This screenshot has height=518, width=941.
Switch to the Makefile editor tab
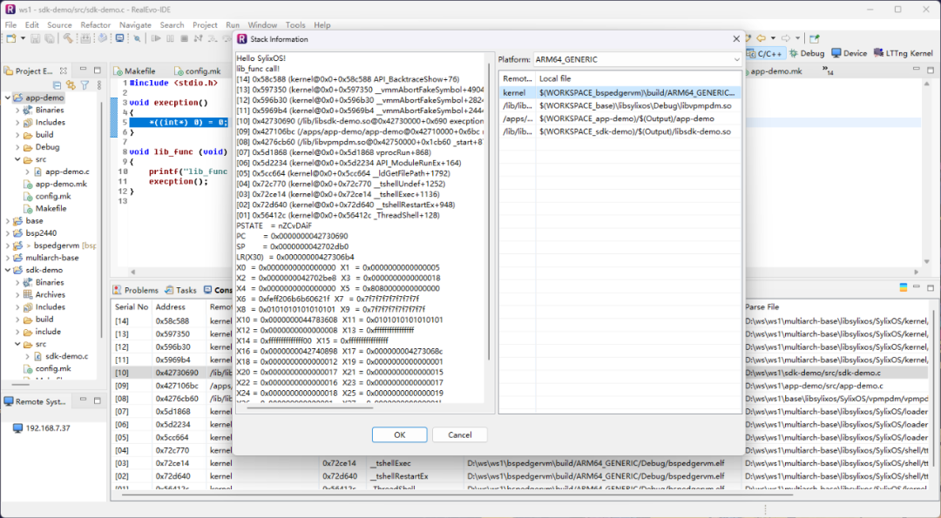(135, 71)
